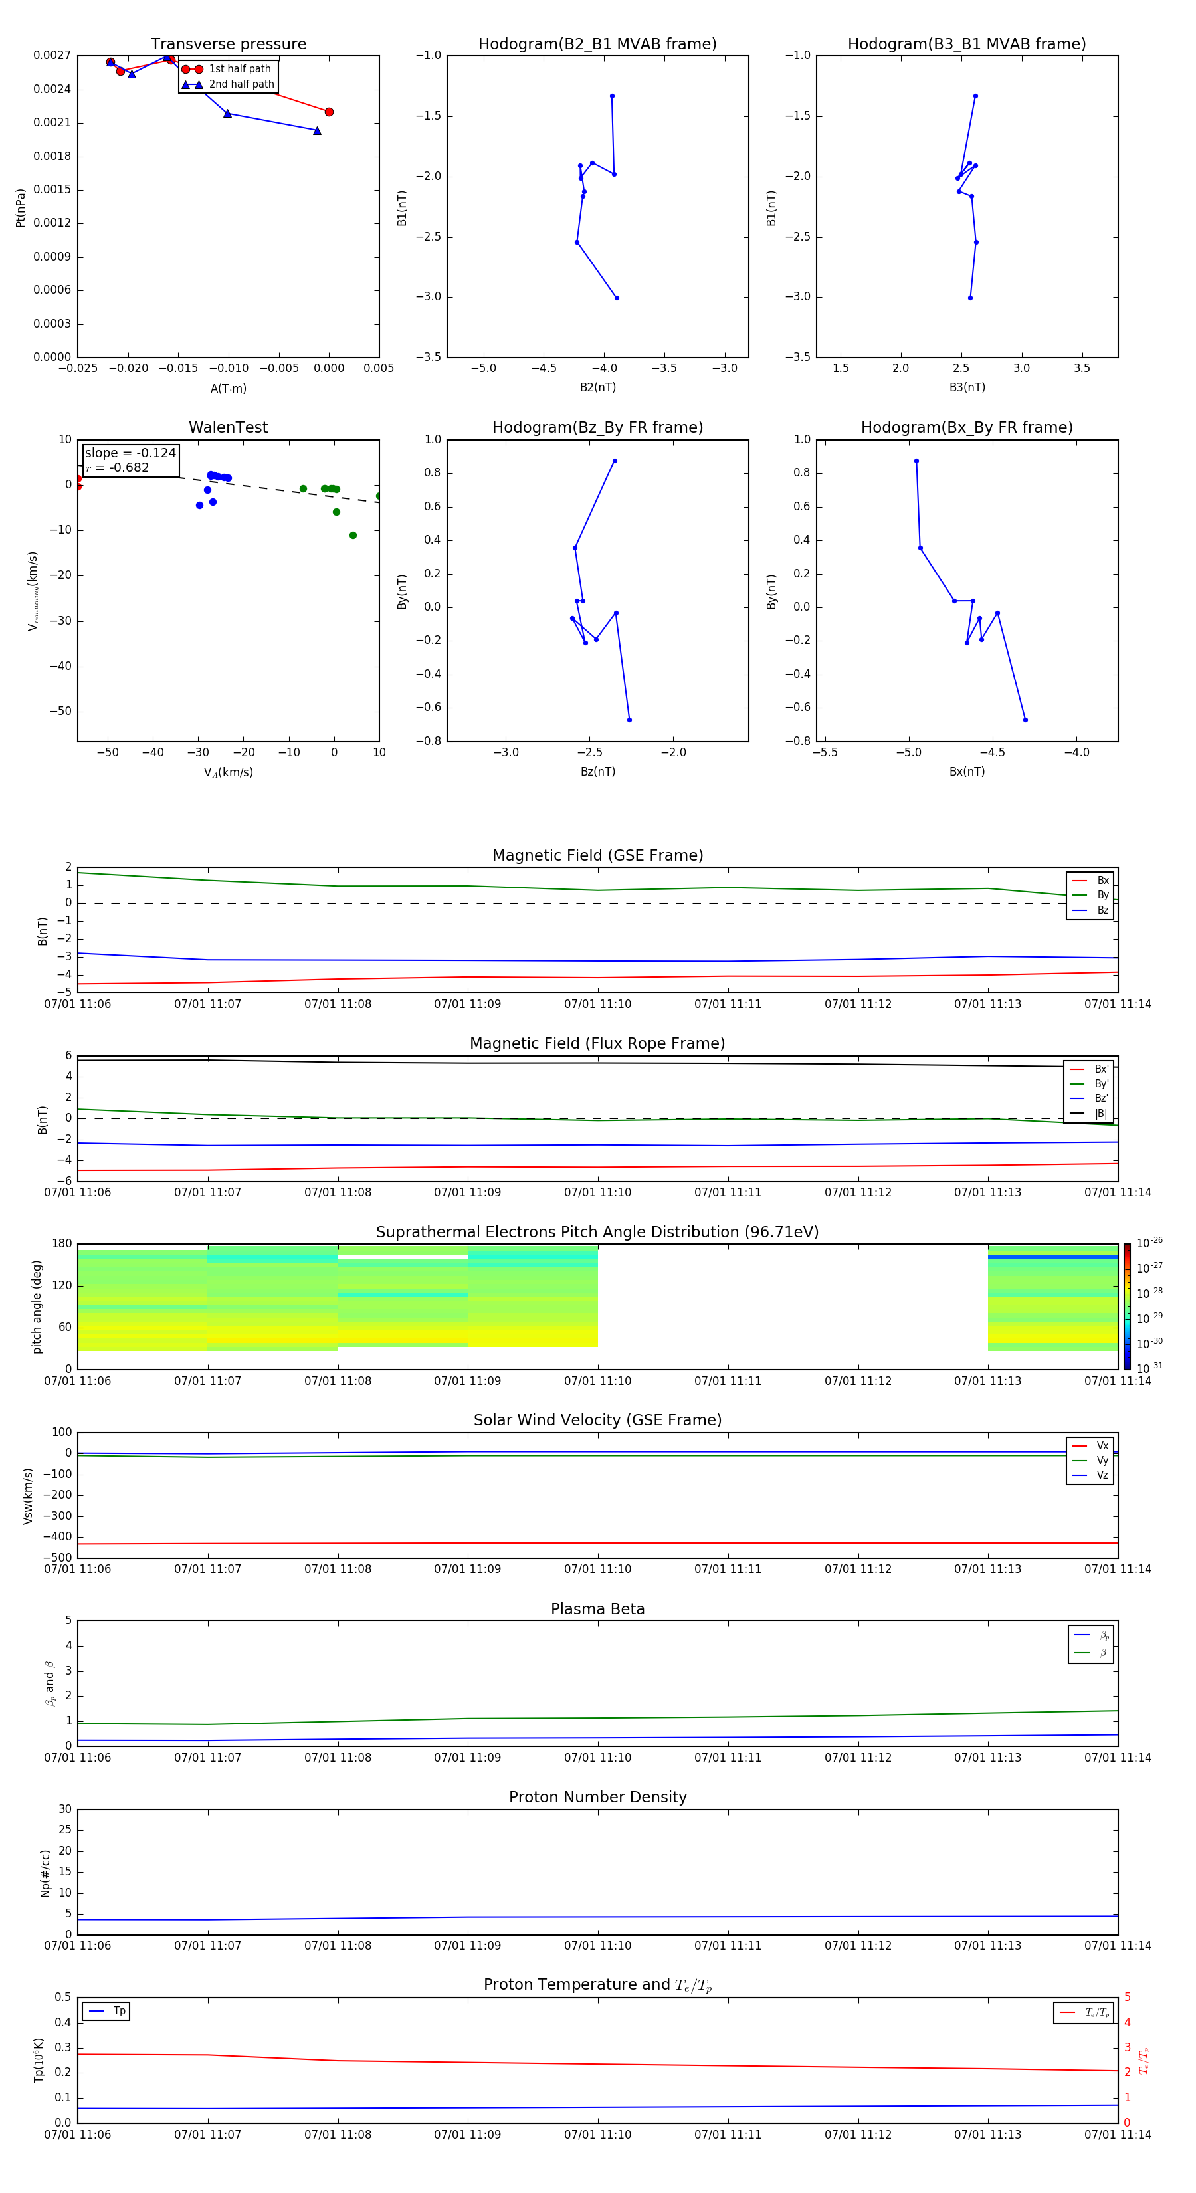Click the Bz' legend entry in Flux Rope plot
Image resolution: width=1196 pixels, height=2193 pixels.
tap(1090, 1098)
